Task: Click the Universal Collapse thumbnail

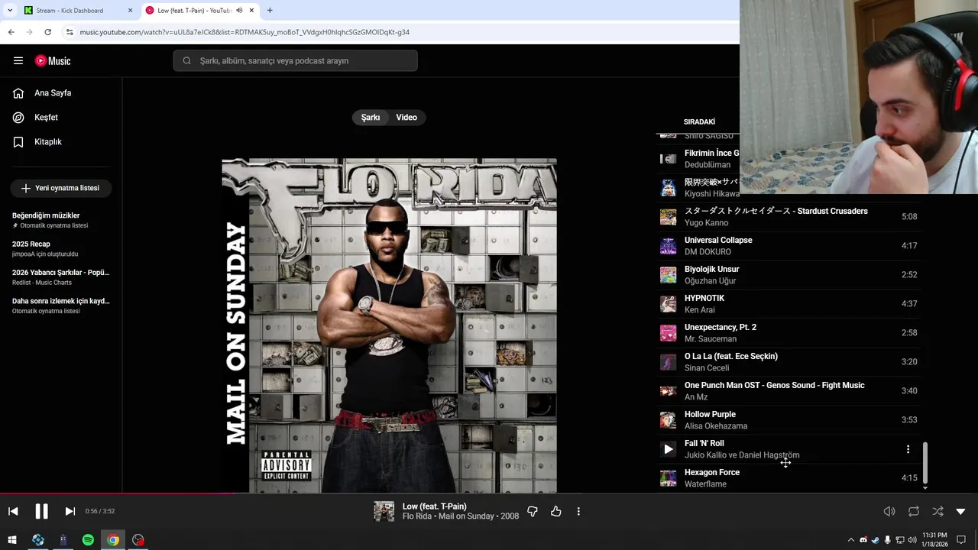Action: (669, 246)
